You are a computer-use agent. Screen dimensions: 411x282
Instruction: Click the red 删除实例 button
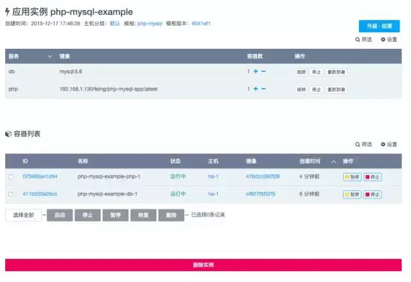pos(204,265)
